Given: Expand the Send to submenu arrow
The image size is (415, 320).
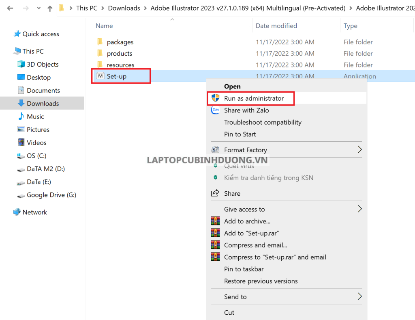Looking at the screenshot, I should [x=360, y=296].
